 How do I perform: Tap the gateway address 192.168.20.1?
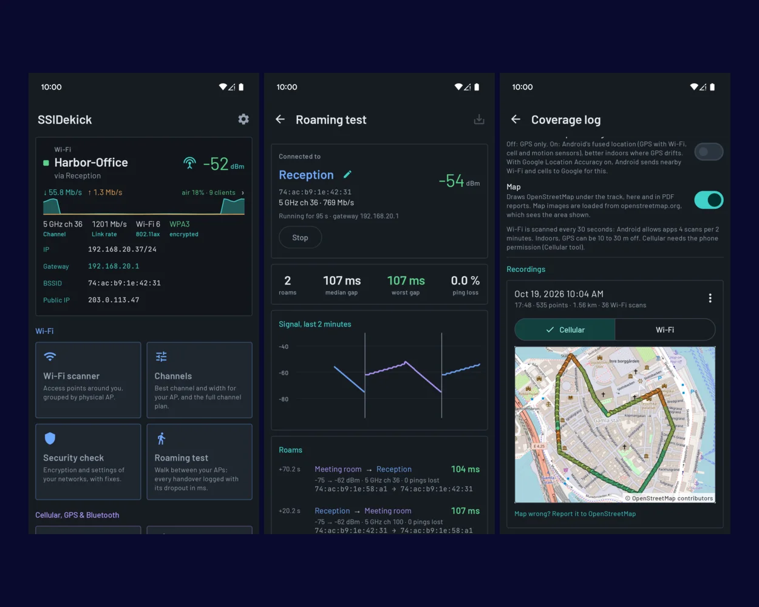point(114,266)
